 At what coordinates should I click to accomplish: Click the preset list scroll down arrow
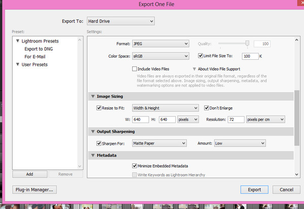80,166
